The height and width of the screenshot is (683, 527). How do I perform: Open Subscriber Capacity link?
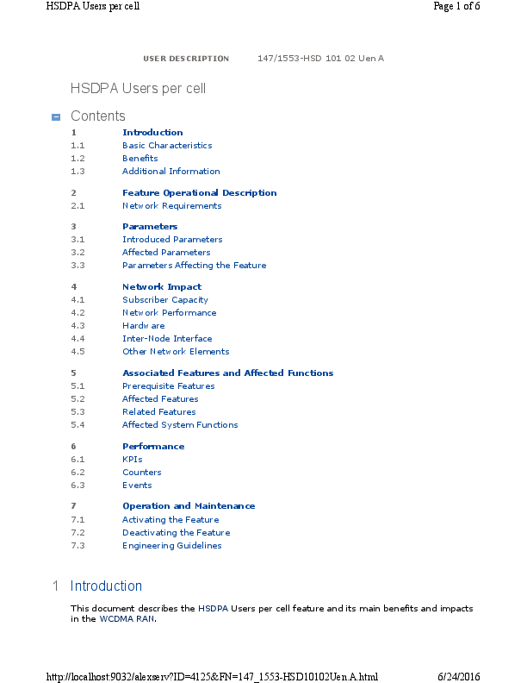click(165, 300)
